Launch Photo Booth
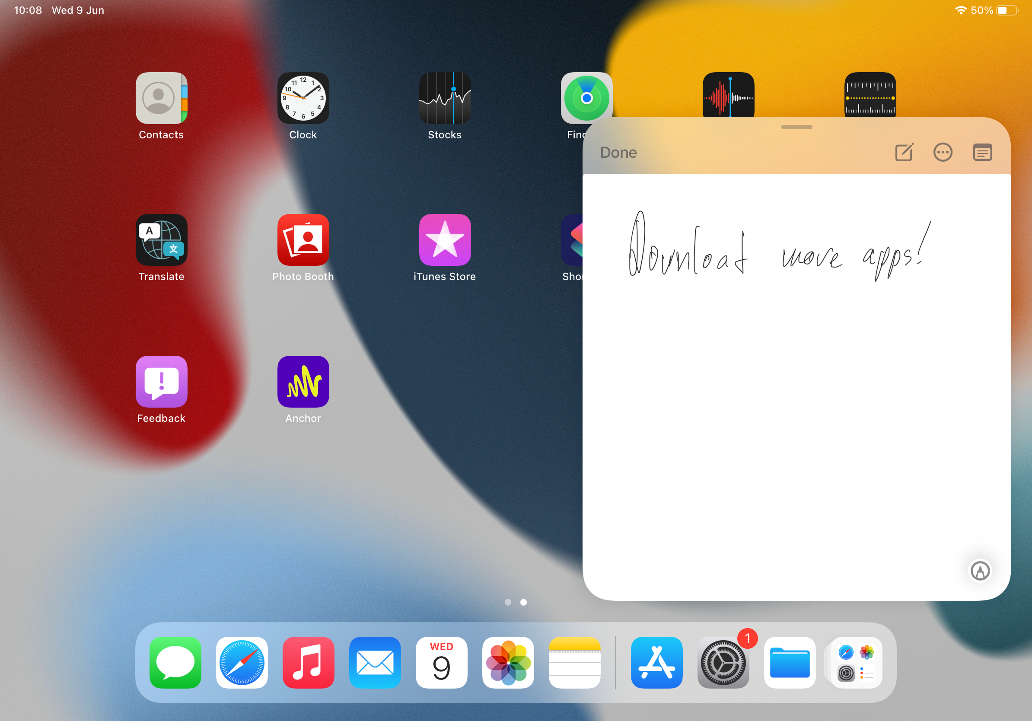1032x721 pixels. point(303,239)
